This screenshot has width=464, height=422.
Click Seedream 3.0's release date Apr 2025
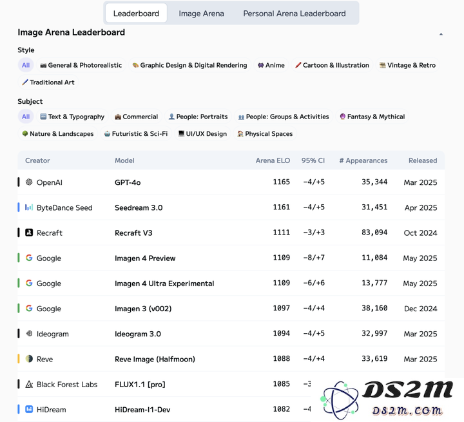421,207
